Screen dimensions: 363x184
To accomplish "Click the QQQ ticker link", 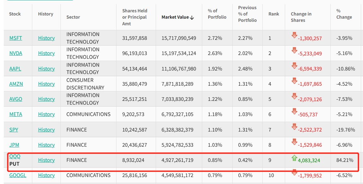I will coord(15,156).
